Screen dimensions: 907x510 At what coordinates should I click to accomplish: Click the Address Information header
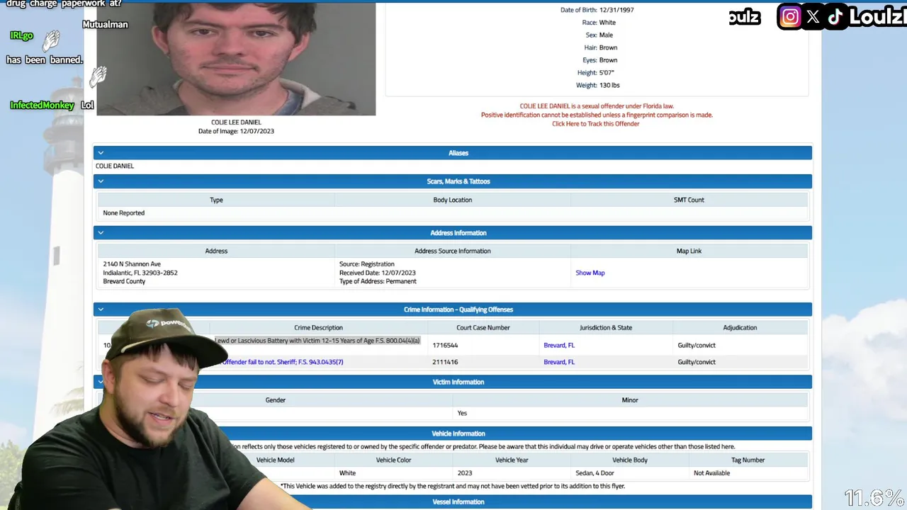453,232
